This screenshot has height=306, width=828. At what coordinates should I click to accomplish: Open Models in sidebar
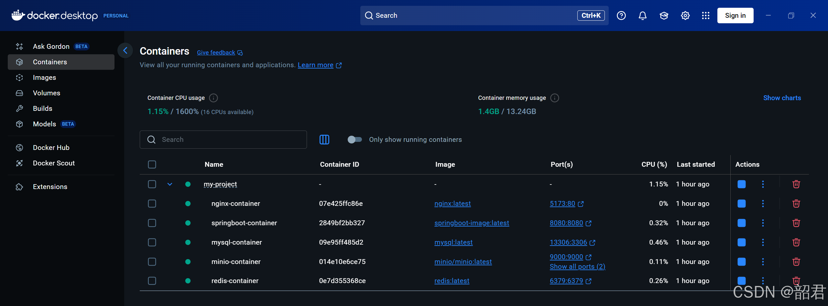pyautogui.click(x=61, y=124)
